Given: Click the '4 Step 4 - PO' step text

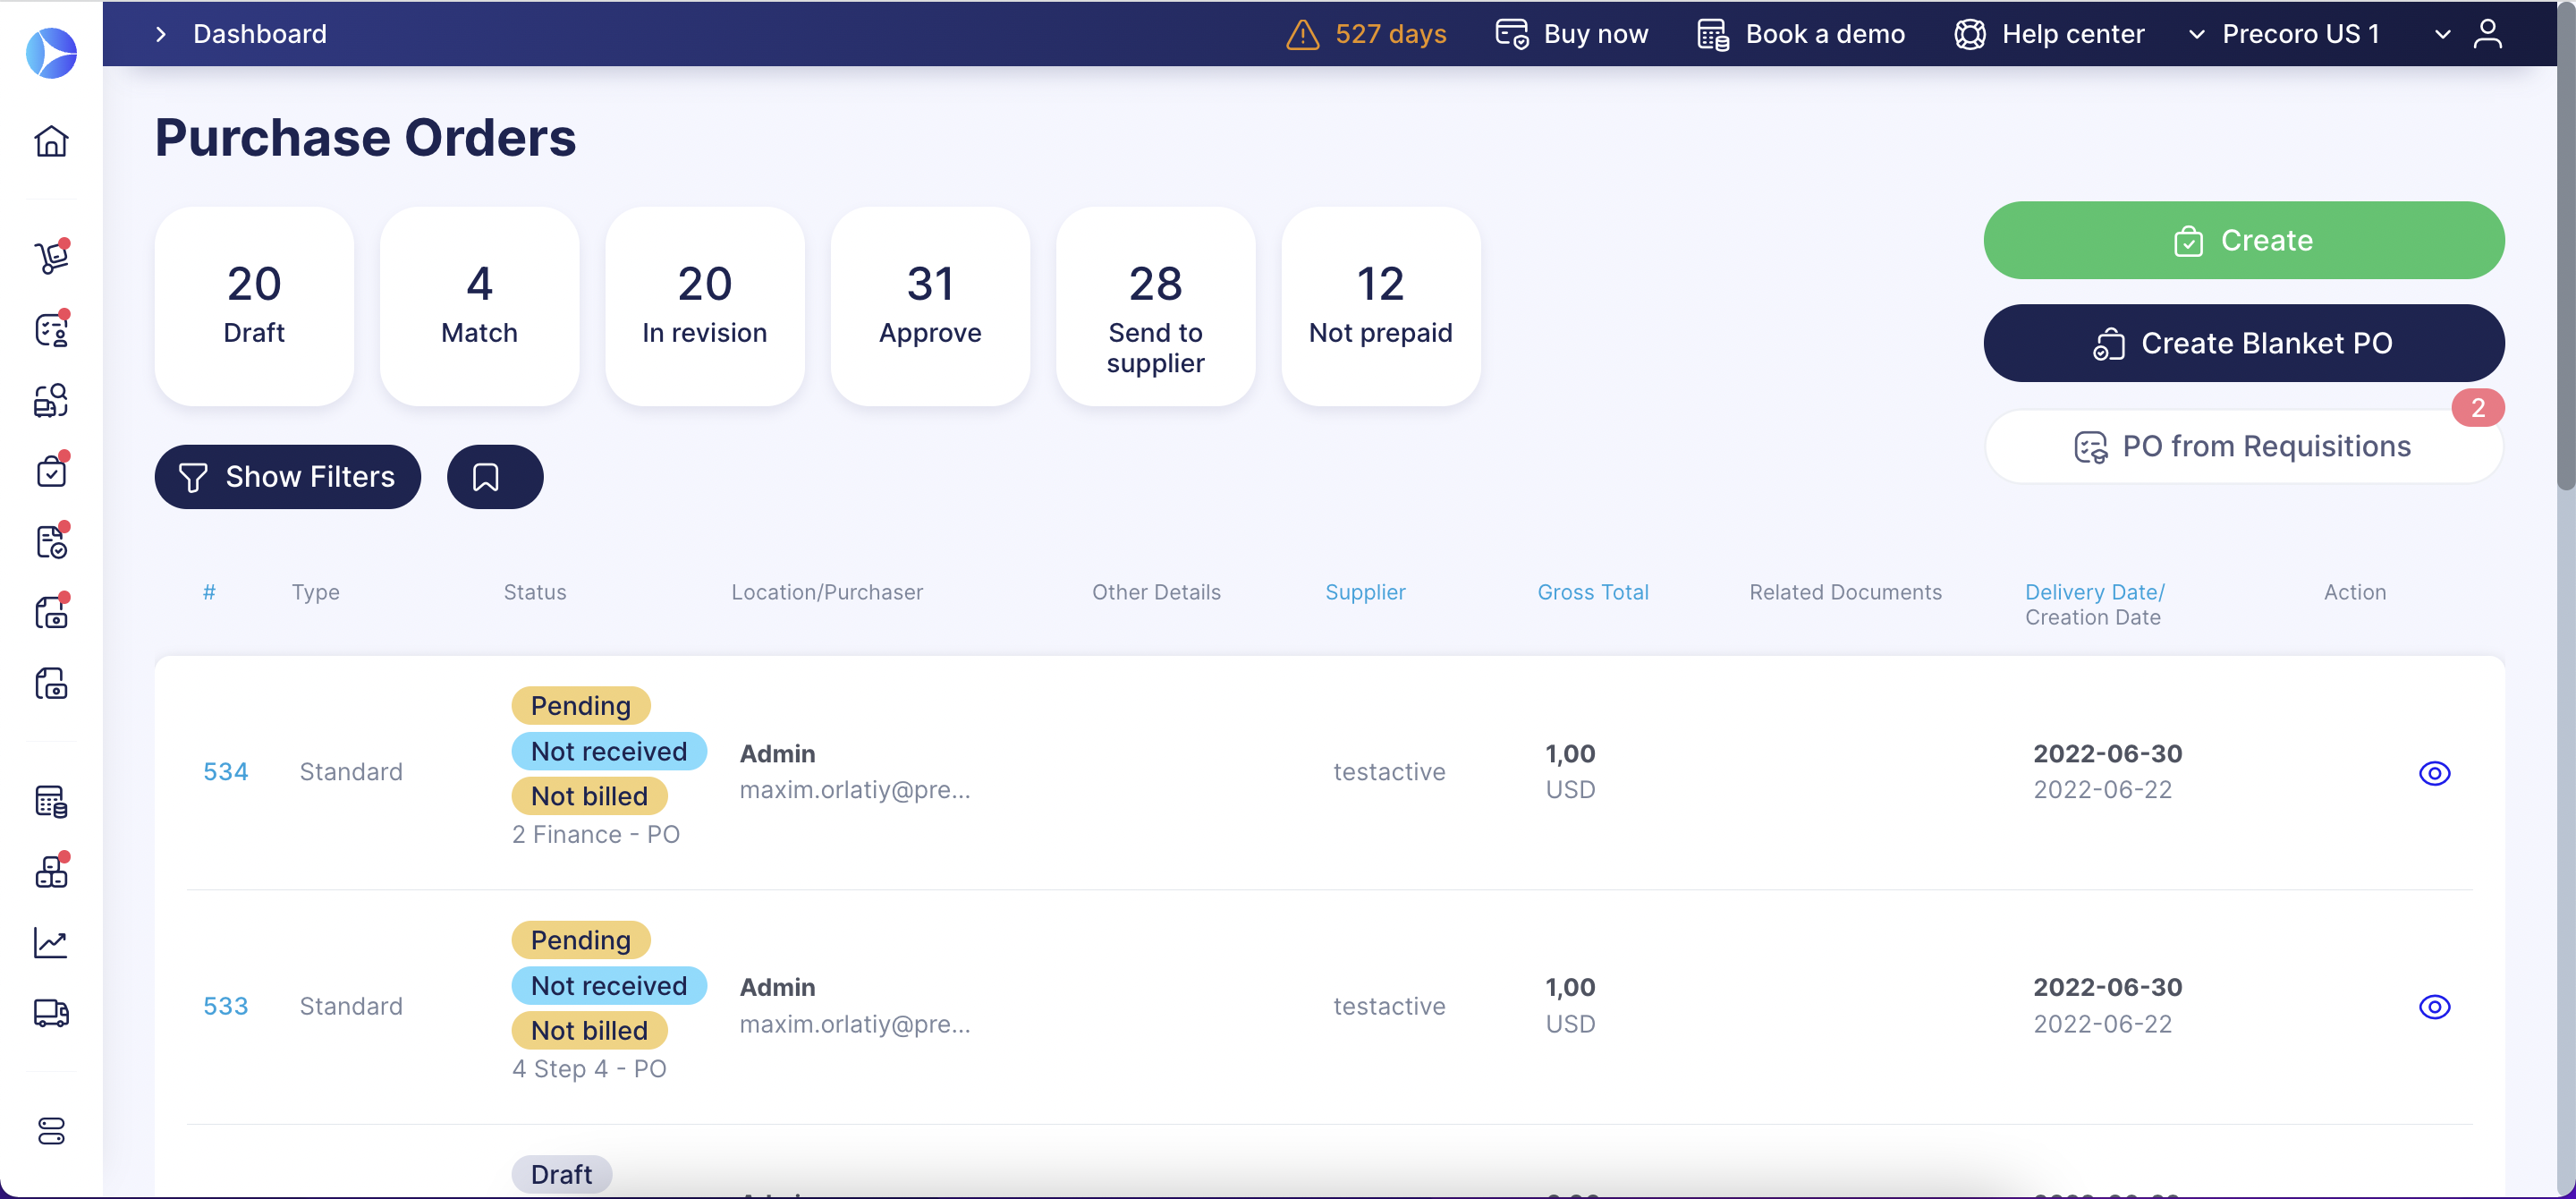Looking at the screenshot, I should pyautogui.click(x=589, y=1069).
